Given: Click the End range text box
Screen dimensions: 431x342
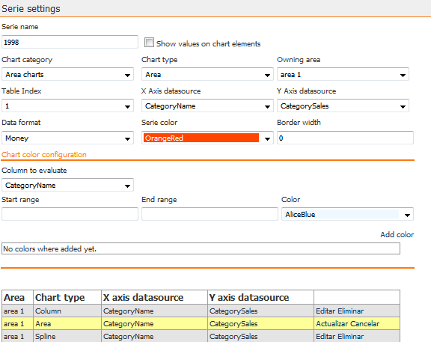Looking at the screenshot, I should [210, 214].
